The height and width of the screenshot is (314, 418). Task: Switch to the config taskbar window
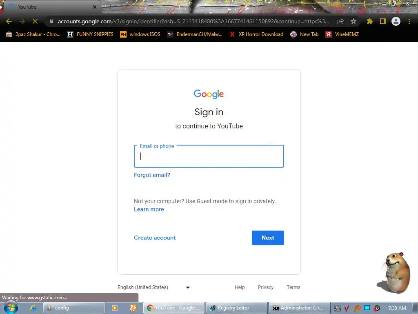(x=74, y=308)
